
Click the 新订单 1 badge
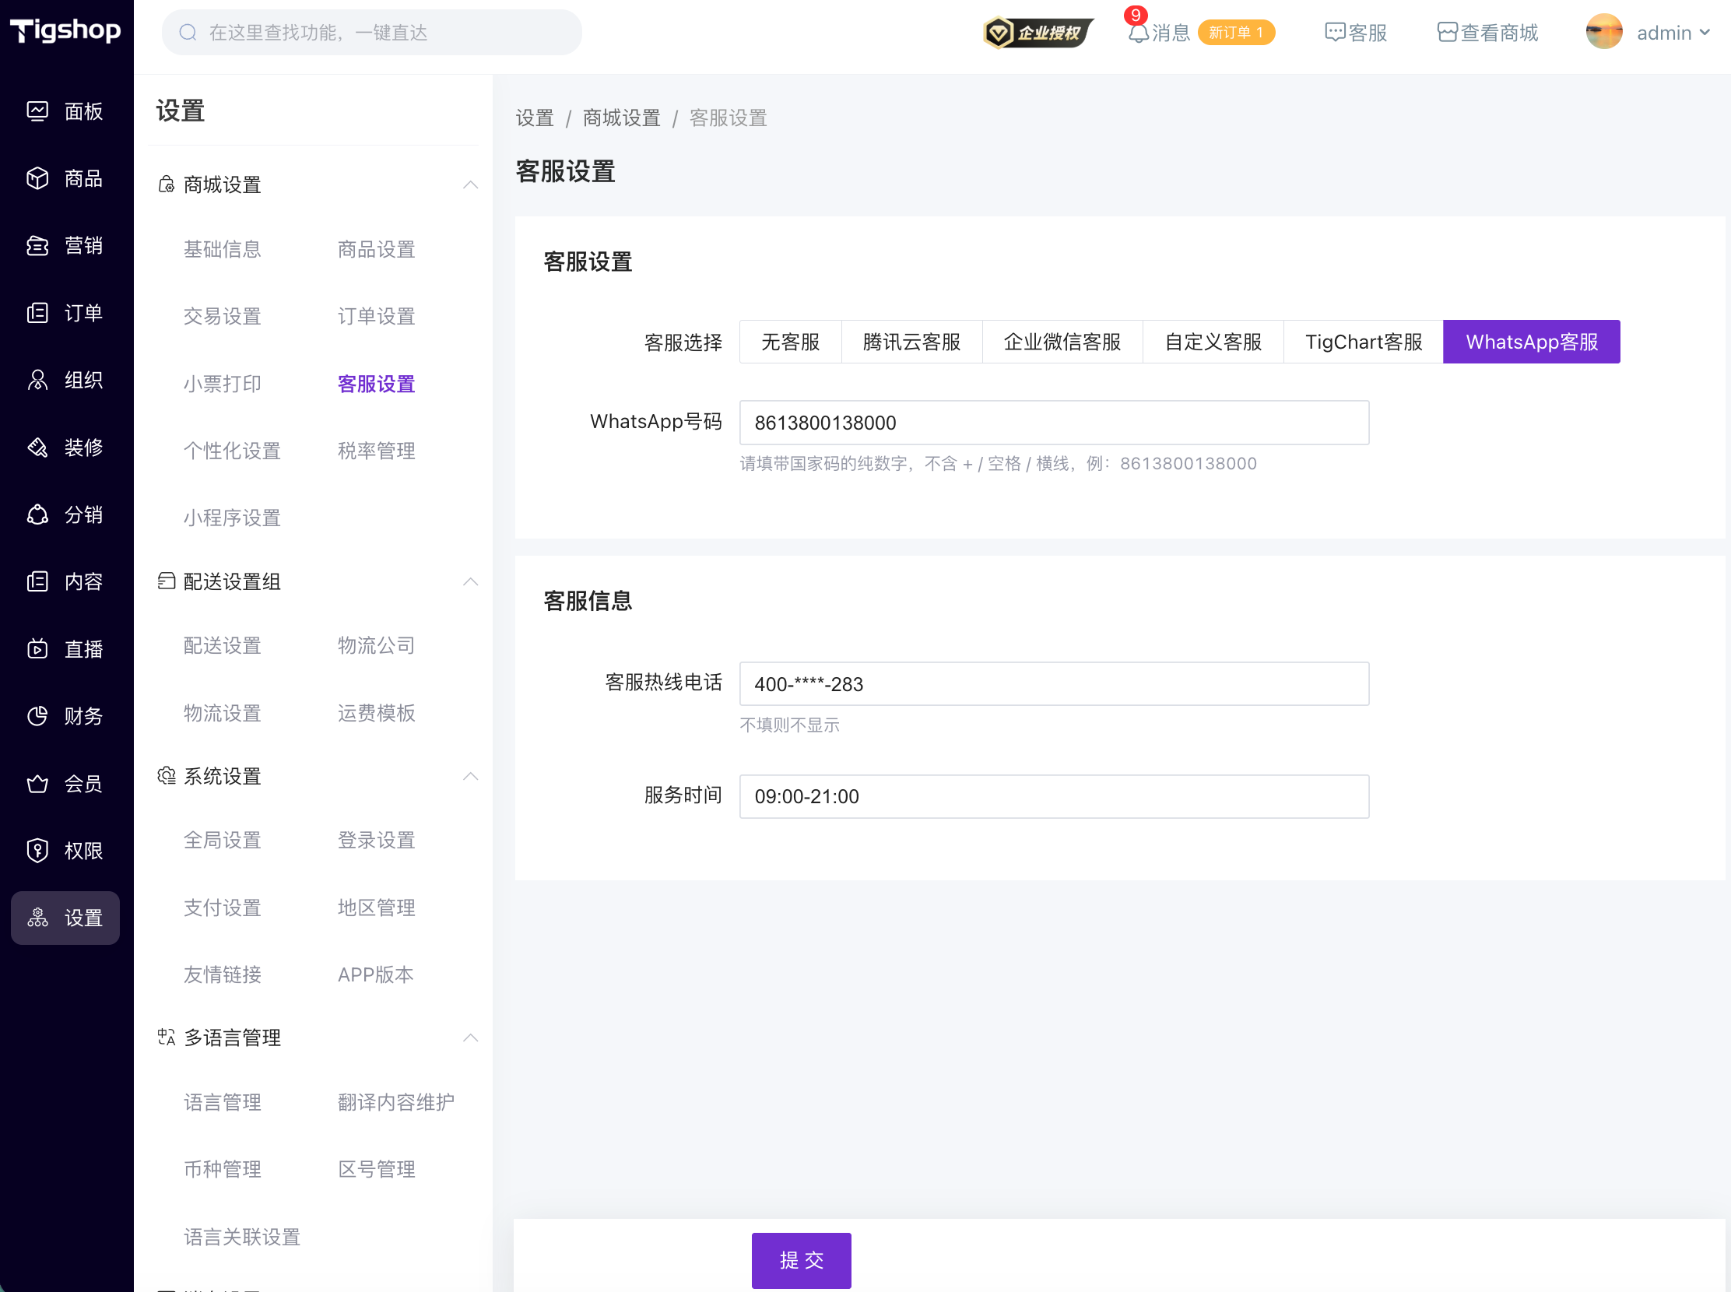tap(1236, 33)
